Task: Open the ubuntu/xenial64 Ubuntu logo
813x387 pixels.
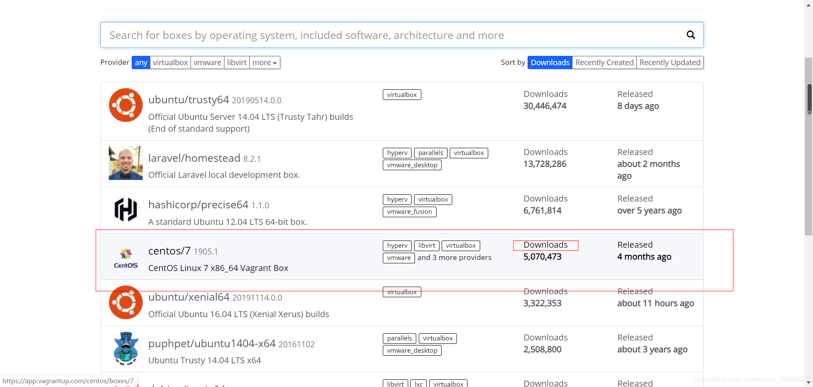Action: [x=126, y=302]
